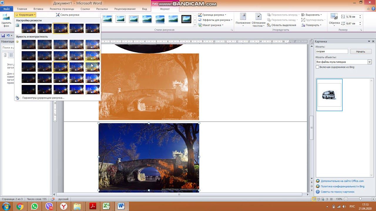The height and width of the screenshot is (211, 376).
Task: Open Советы по поиску картинок link
Action: click(x=338, y=192)
